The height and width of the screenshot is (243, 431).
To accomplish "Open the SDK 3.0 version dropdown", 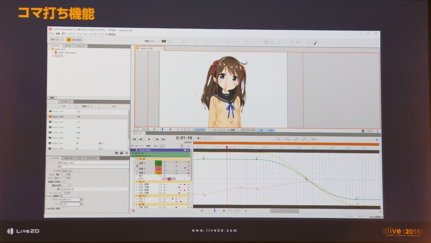I will pos(57,40).
